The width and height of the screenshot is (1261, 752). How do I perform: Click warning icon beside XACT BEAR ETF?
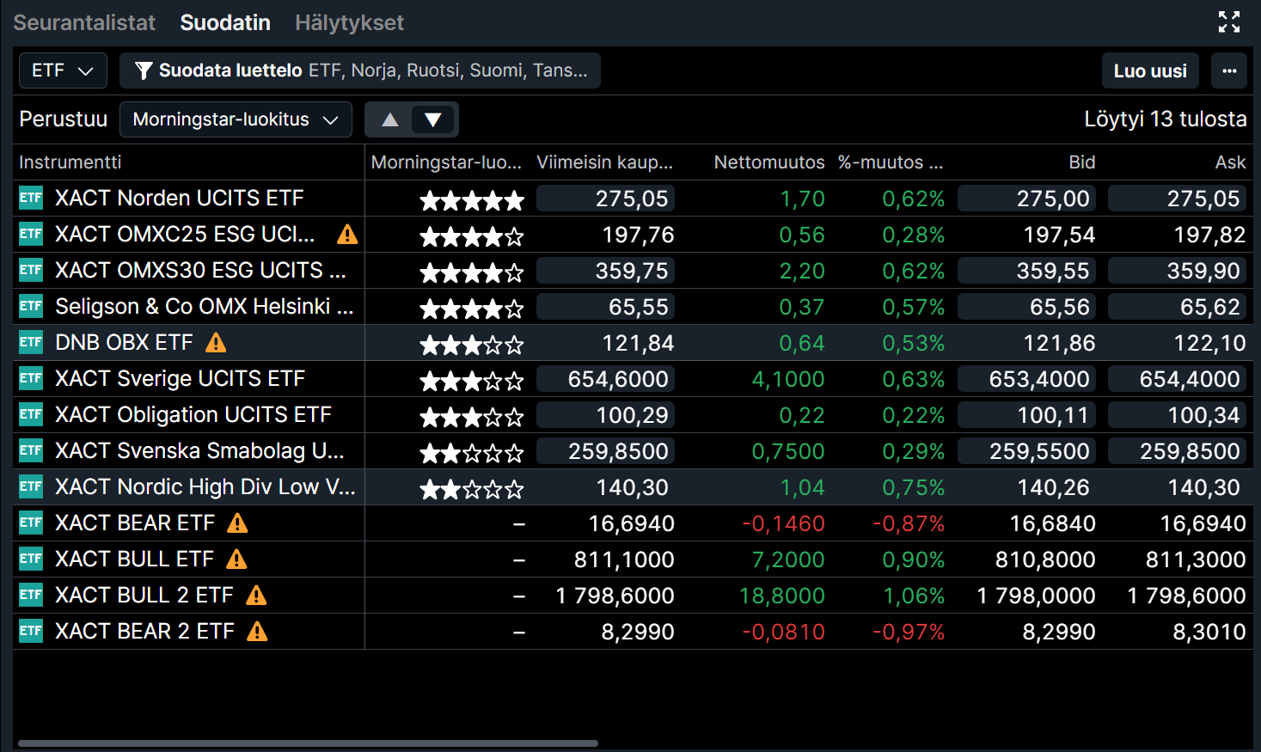click(237, 523)
